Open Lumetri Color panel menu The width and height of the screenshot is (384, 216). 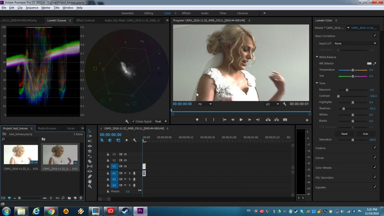point(336,21)
